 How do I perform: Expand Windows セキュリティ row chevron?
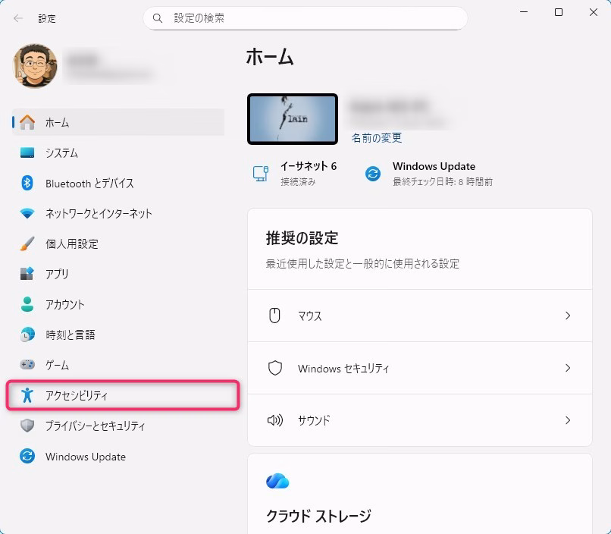click(x=567, y=368)
